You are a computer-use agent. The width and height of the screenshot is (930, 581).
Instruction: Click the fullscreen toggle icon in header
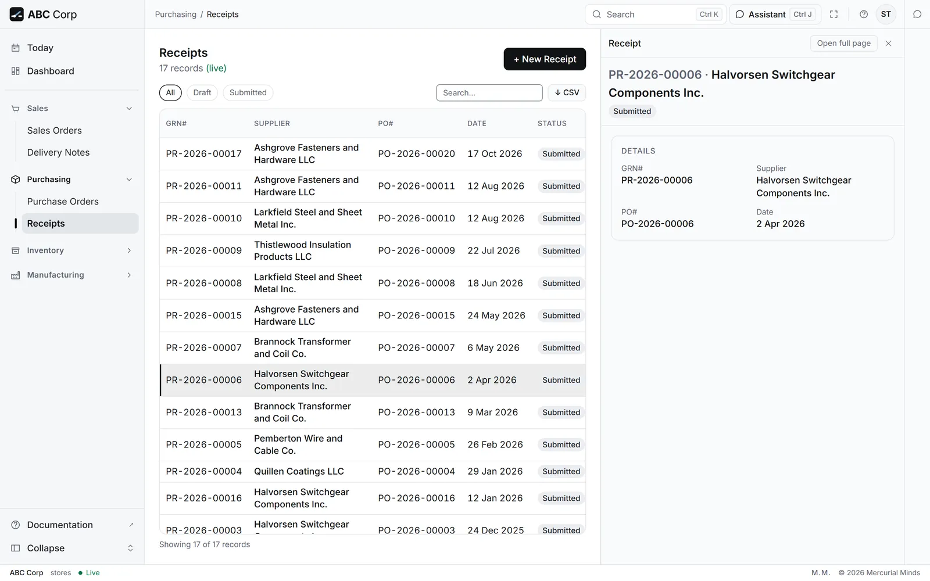coord(834,15)
